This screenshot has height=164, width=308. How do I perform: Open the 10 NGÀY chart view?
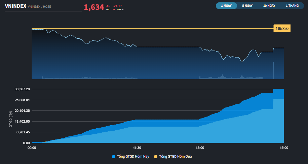269,6
